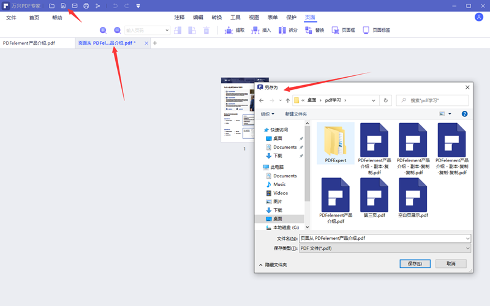Collapse folders with 隐藏文件夹
This screenshot has height=306, width=490.
[x=273, y=265]
